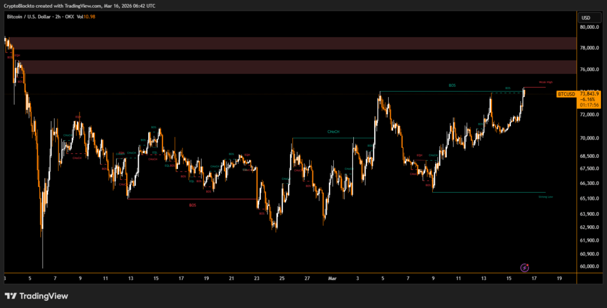Viewport: 607px width, 308px height.
Task: Select the Strong Low label
Action: [546, 197]
